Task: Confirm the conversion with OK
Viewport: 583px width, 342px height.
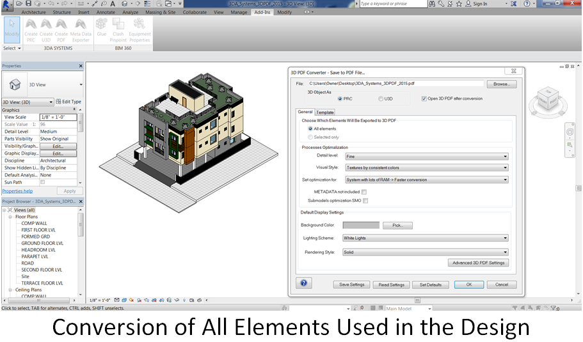Action: [x=469, y=285]
